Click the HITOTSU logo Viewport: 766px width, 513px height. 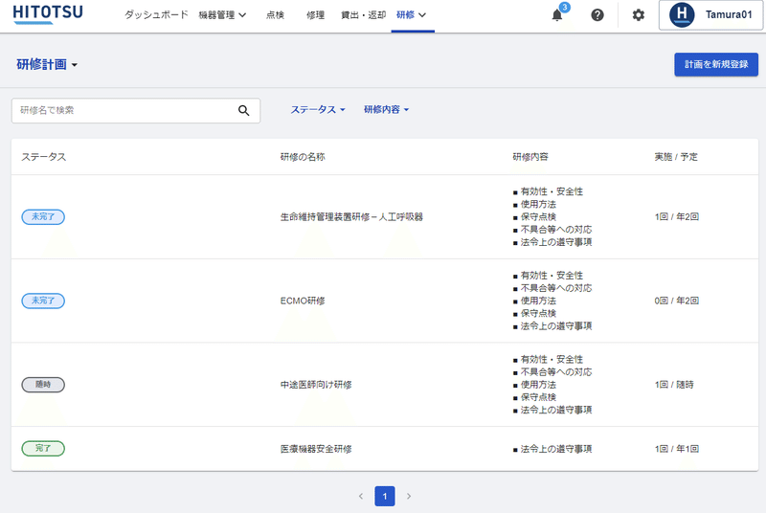tap(48, 13)
